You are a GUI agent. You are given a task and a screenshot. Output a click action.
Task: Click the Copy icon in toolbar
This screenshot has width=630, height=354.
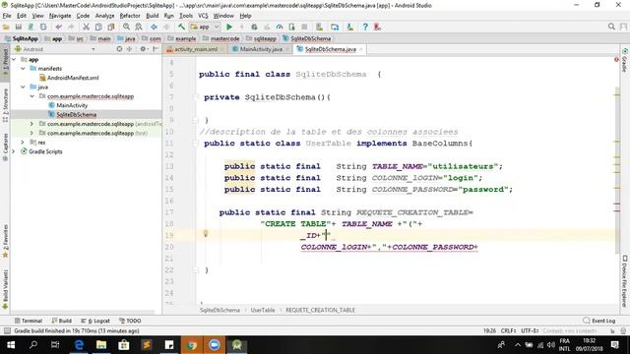coord(98,27)
